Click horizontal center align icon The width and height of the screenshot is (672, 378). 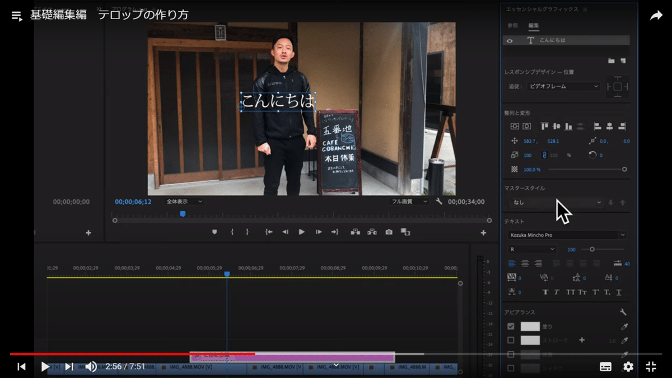click(x=526, y=127)
